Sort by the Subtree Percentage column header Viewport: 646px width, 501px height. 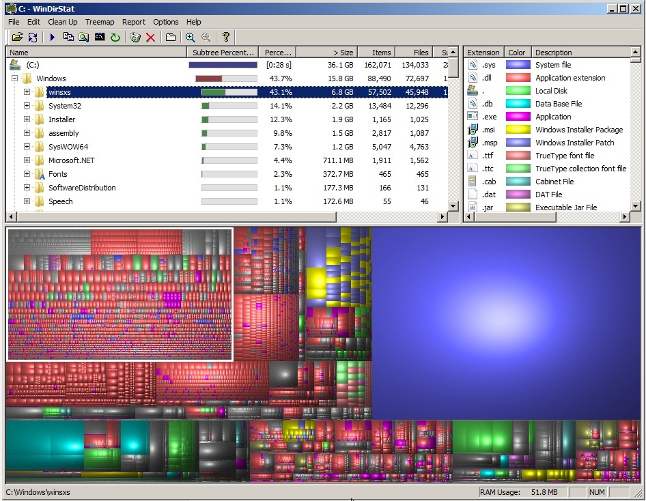pyautogui.click(x=223, y=53)
